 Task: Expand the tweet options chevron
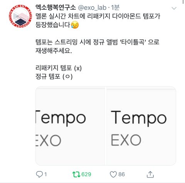click(174, 8)
